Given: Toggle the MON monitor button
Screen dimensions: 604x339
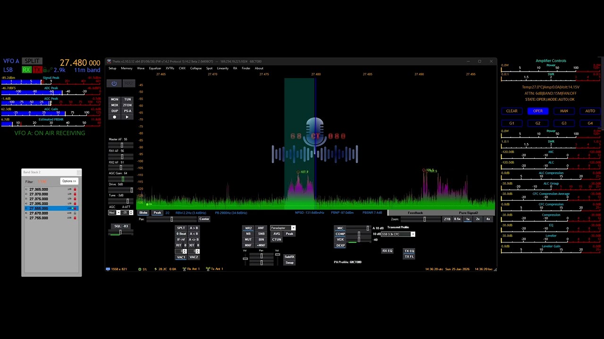Looking at the screenshot, I should pos(114,99).
